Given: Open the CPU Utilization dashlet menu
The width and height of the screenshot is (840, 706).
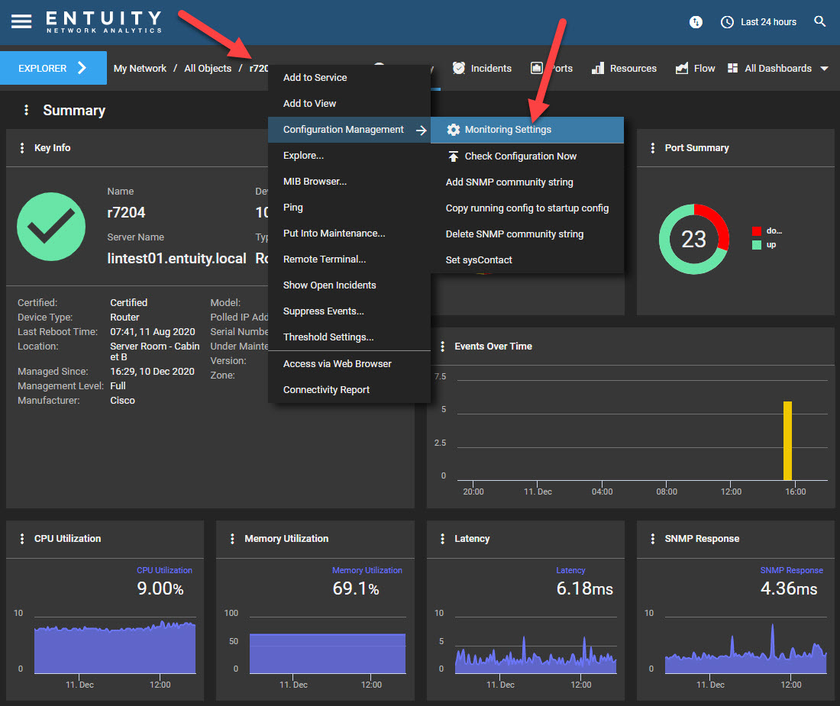Looking at the screenshot, I should pyautogui.click(x=22, y=538).
